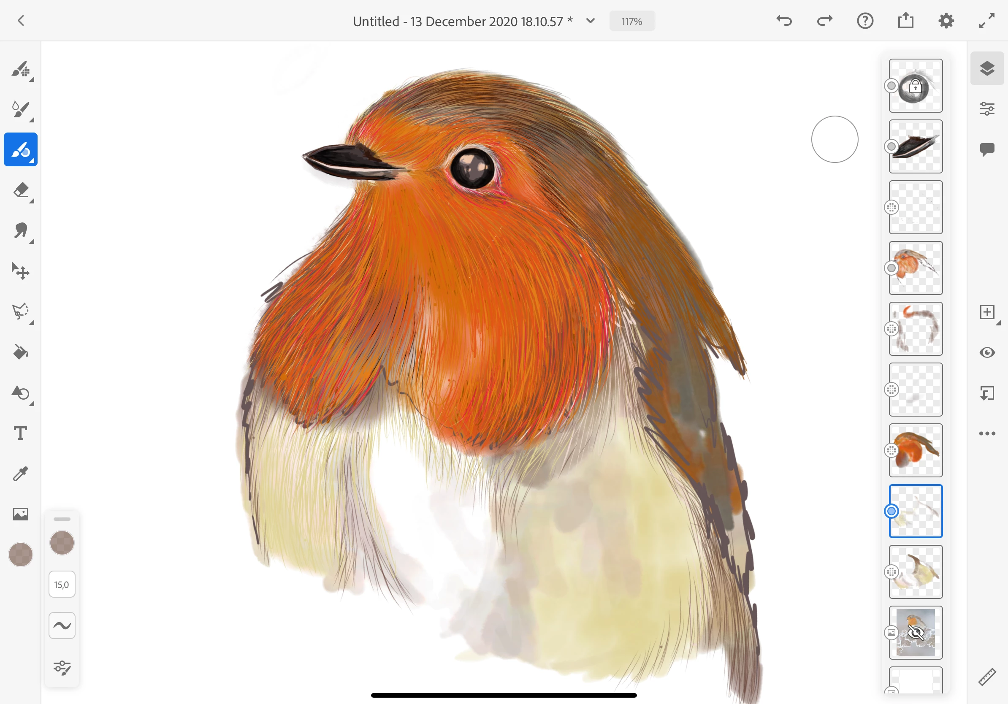The image size is (1008, 704).
Task: Toggle the Layers panel icon
Action: pos(986,68)
